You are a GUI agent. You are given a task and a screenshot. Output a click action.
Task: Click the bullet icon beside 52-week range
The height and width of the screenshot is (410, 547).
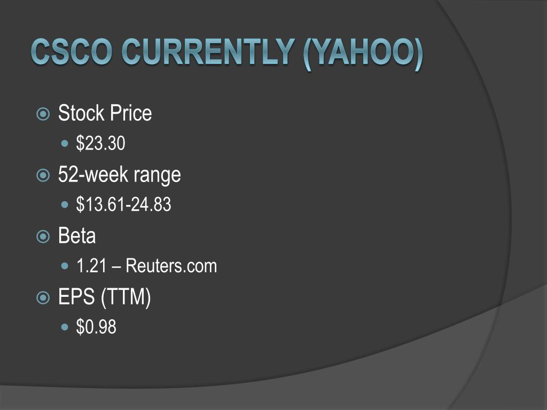click(x=43, y=175)
